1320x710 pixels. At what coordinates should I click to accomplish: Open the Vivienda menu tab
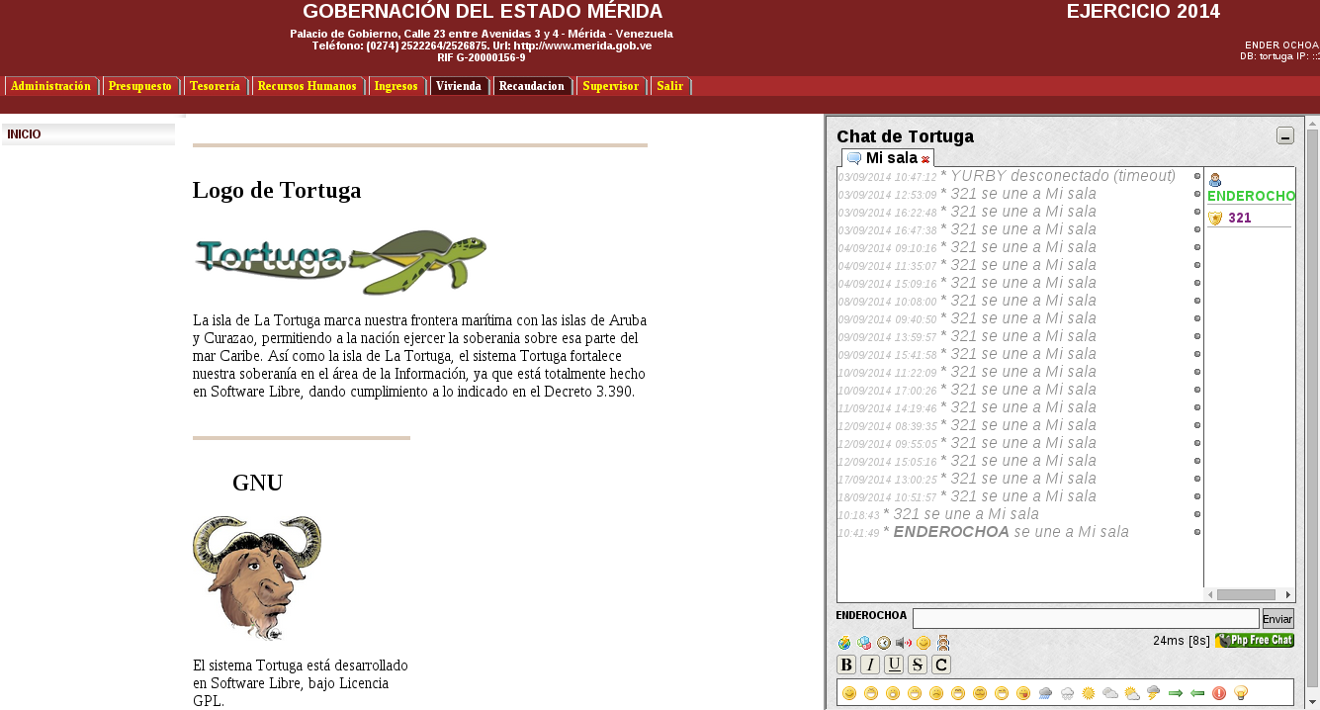click(459, 86)
